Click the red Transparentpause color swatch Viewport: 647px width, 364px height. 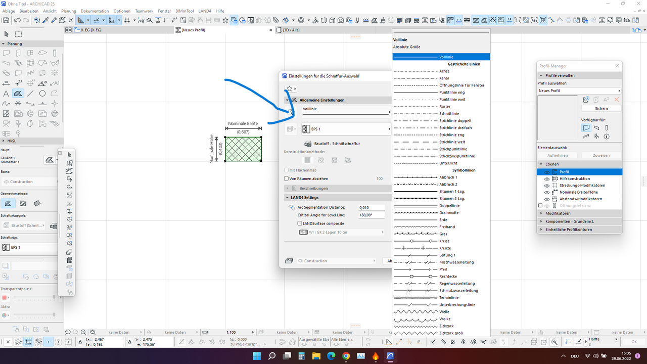pos(5,298)
